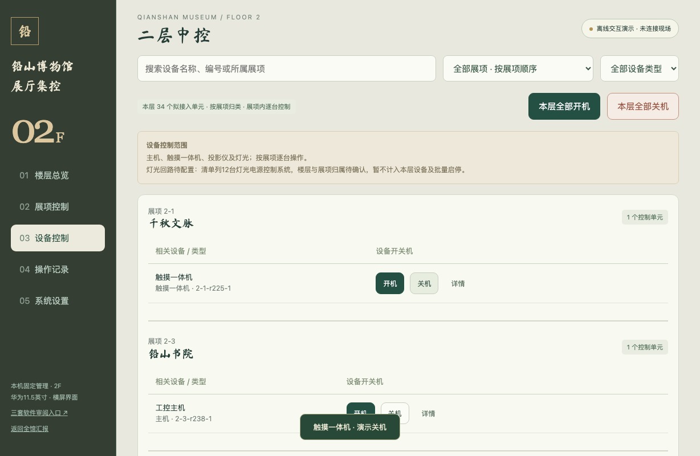Click the 触摸一体机 · 2-1-r225-1 device code
Viewport: 700px width, 456px height.
[193, 288]
